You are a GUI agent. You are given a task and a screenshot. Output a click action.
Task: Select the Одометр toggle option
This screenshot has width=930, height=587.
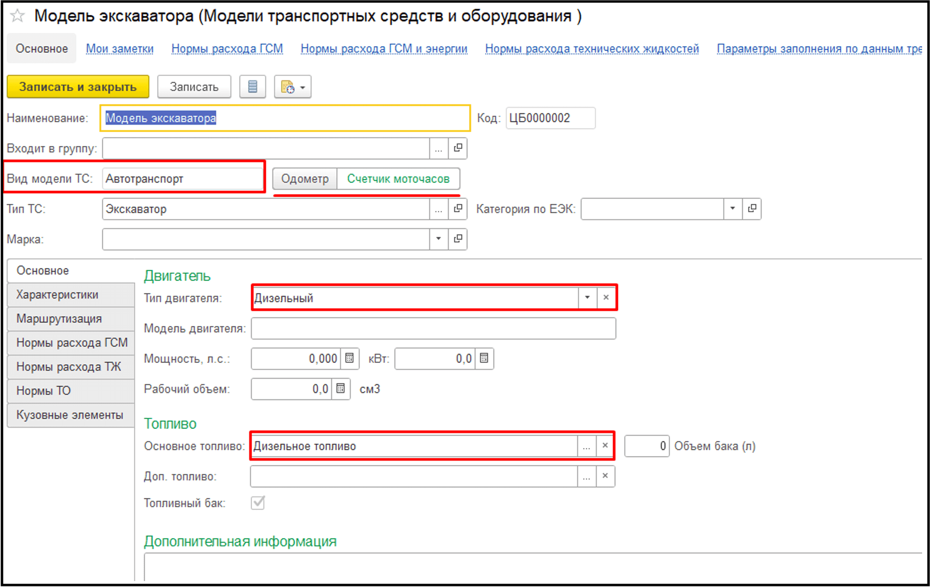click(x=305, y=179)
